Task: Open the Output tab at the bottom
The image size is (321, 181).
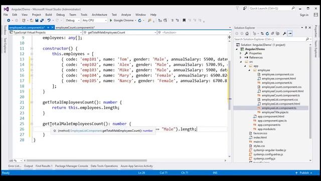Action: pos(29,166)
